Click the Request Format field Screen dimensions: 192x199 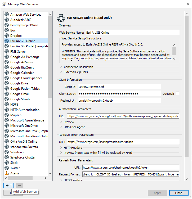[131, 174]
